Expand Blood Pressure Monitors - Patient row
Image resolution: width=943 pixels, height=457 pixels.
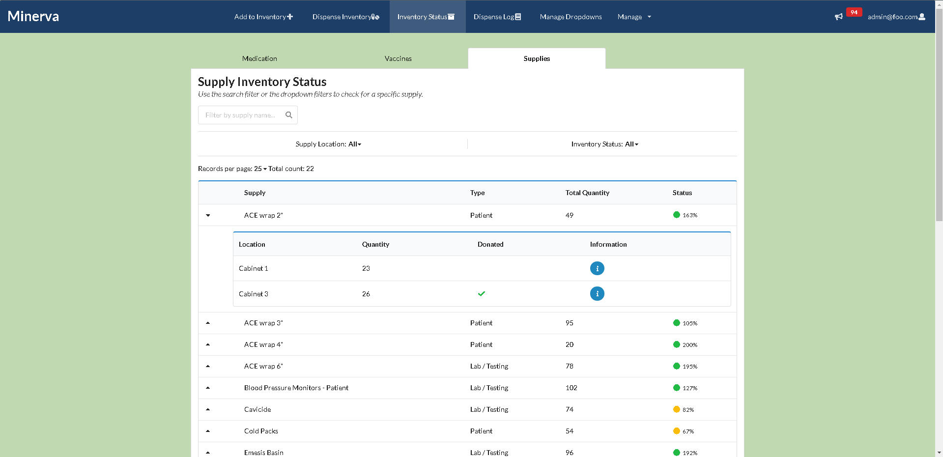click(x=208, y=388)
